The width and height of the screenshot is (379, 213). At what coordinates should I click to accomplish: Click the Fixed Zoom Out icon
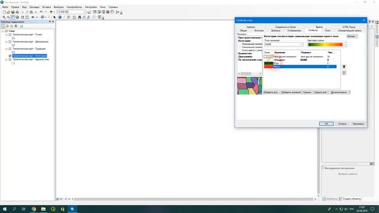27,17
